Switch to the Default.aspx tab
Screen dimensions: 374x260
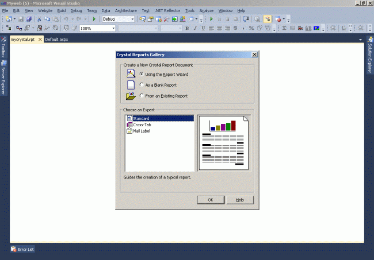[56, 40]
